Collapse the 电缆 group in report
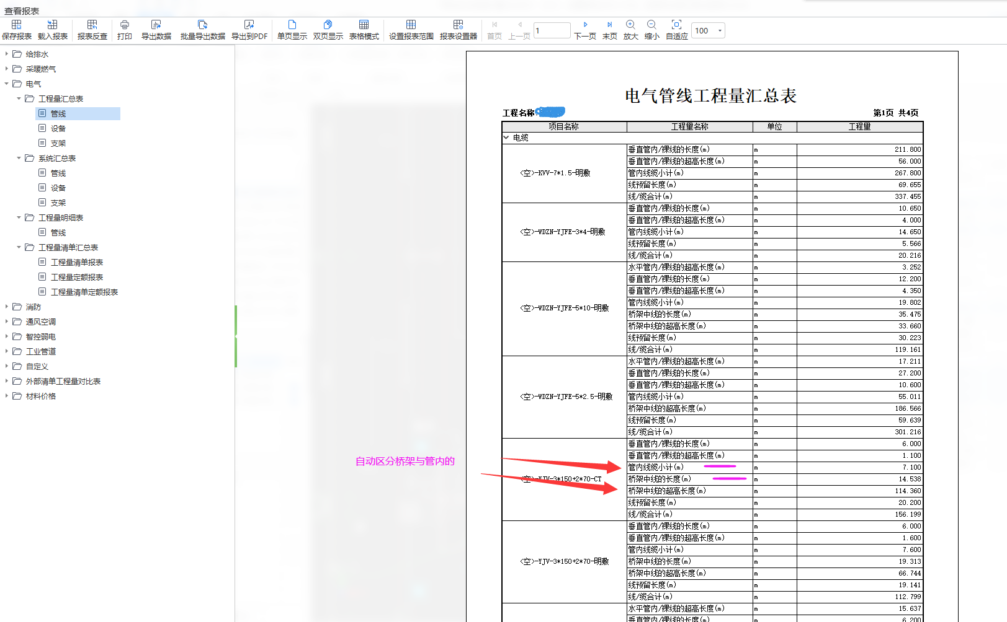Viewport: 1007px width, 622px height. (x=506, y=138)
